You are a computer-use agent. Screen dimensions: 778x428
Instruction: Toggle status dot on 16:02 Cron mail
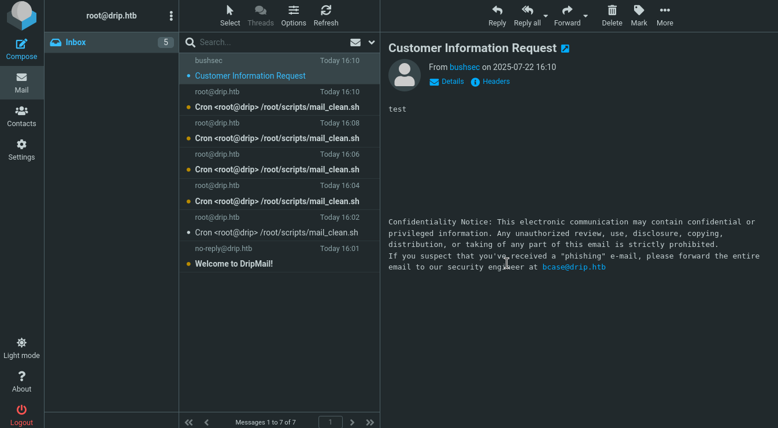click(x=188, y=233)
